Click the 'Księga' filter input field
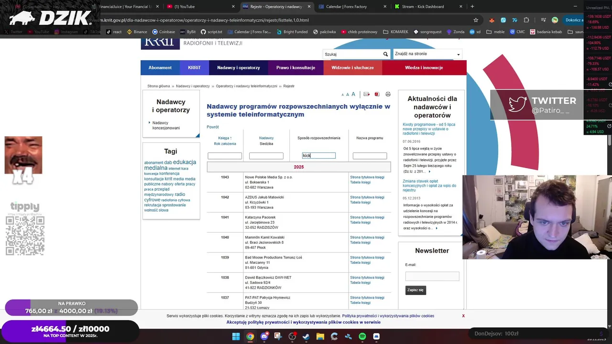Screen dimensions: 612x344 [x=225, y=156]
